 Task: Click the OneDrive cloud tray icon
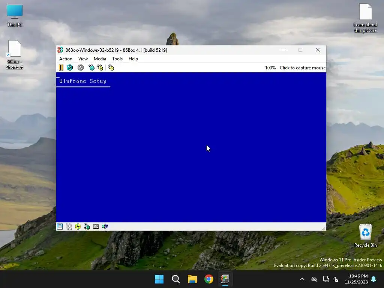(x=314, y=279)
